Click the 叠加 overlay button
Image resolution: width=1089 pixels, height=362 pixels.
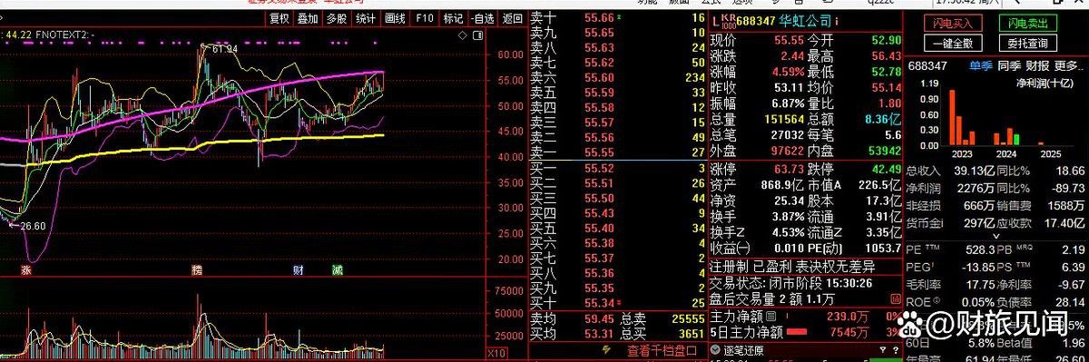[308, 17]
